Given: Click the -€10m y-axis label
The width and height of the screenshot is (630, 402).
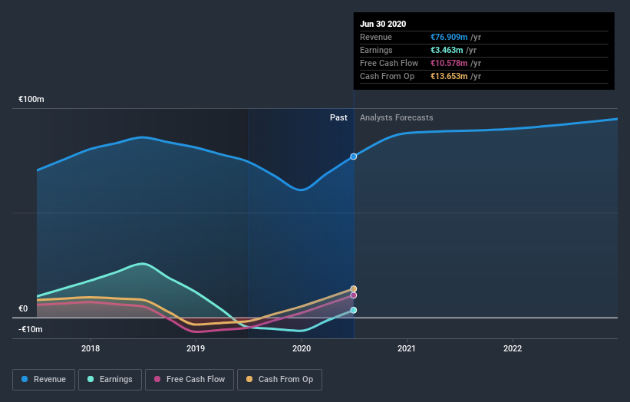Looking at the screenshot, I should [31, 329].
